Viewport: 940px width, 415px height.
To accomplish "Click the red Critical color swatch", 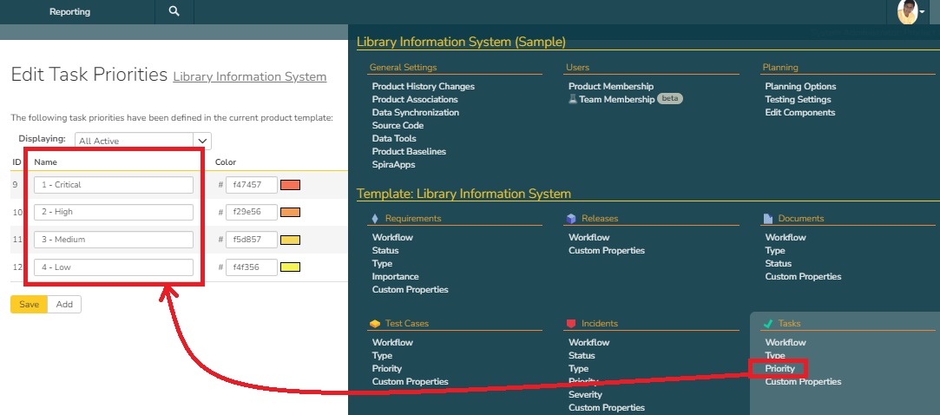I will point(290,185).
